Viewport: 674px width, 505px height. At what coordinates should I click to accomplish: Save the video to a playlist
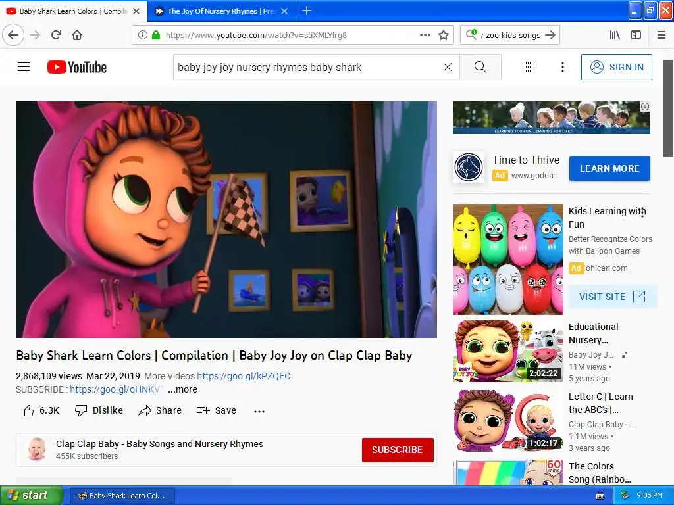pos(216,410)
